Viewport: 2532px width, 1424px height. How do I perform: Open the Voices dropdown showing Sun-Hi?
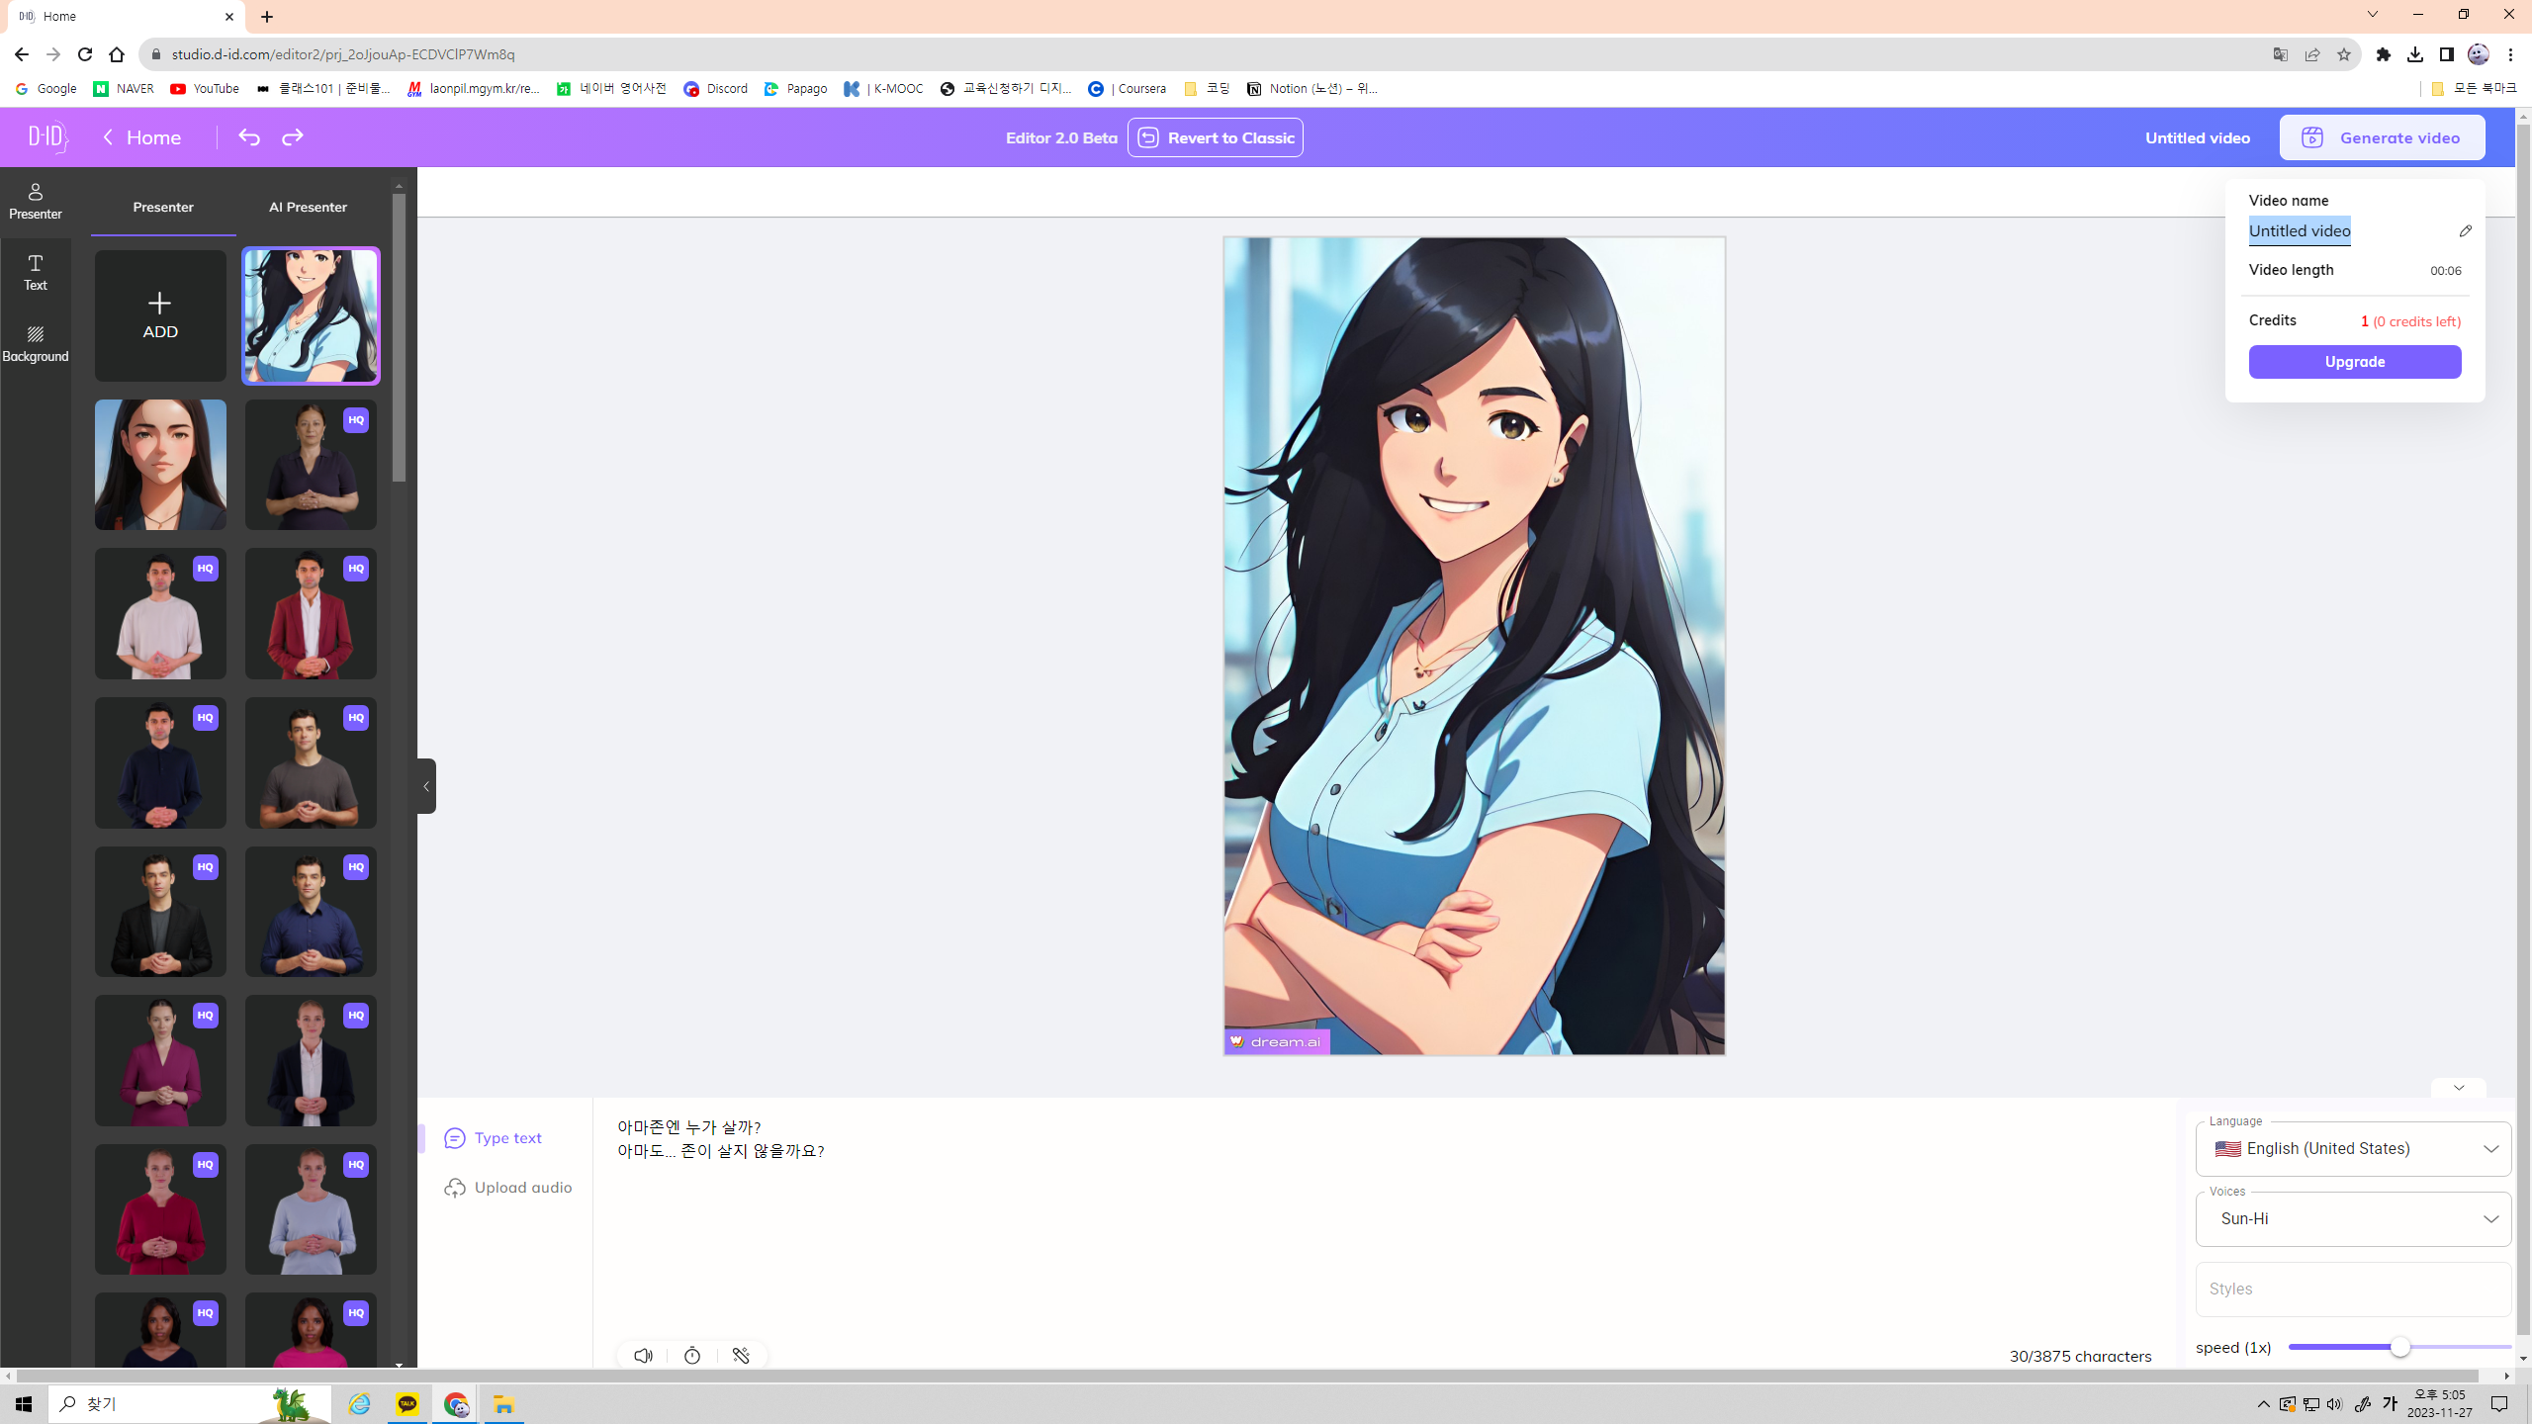coord(2353,1219)
